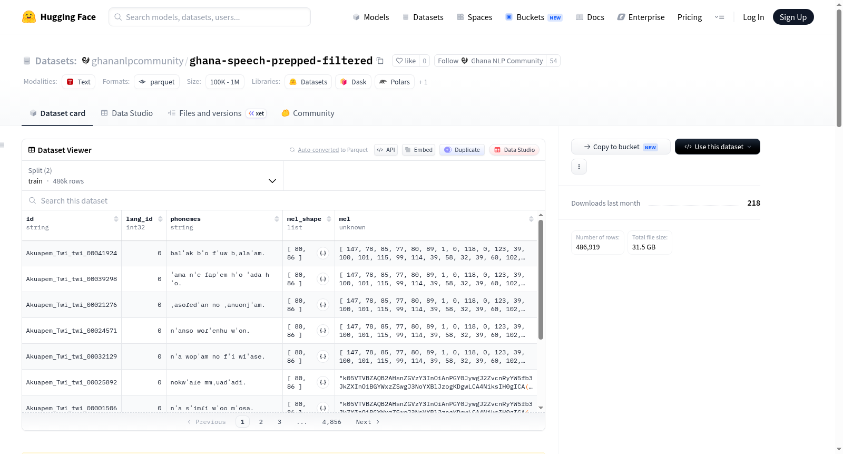The width and height of the screenshot is (843, 454).
Task: Expand mel_shape JSON for row 00024571
Action: point(323,331)
